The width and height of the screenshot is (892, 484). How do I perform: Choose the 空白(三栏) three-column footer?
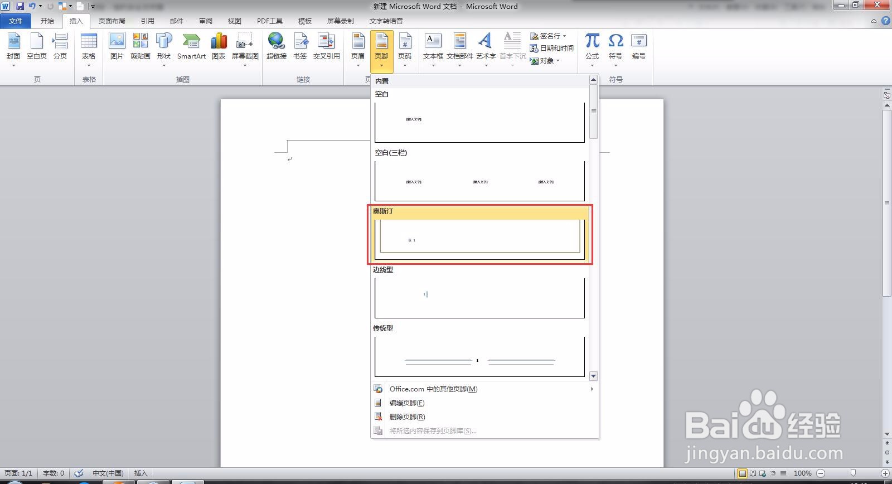click(x=480, y=175)
